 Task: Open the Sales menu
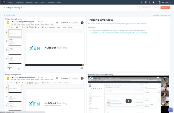point(37,2)
